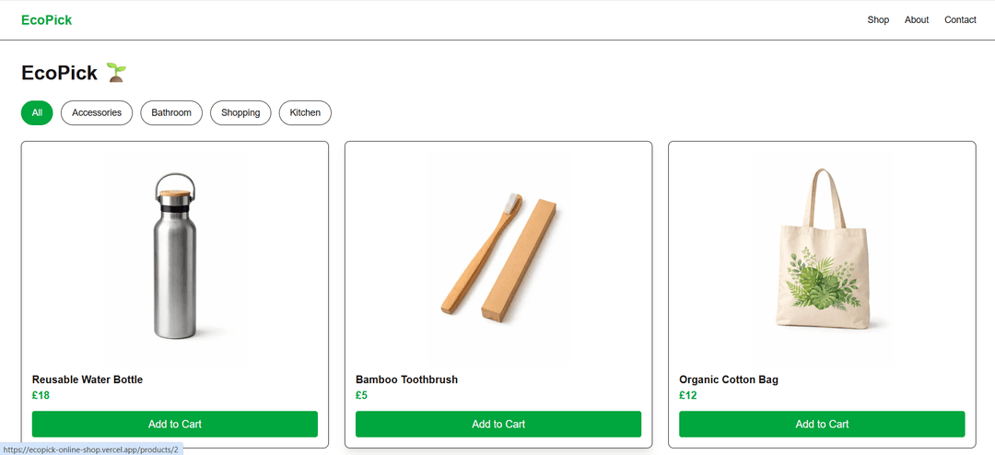Switch to the Kitchen category filter
The height and width of the screenshot is (455, 995).
[x=305, y=112]
